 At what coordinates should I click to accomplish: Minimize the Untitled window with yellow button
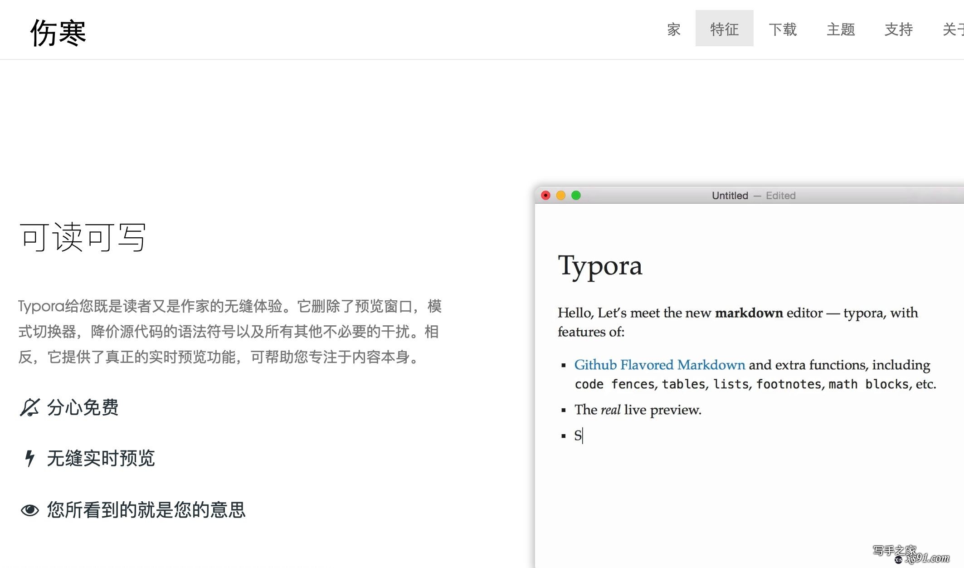561,196
